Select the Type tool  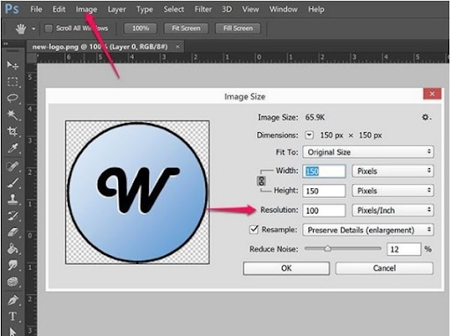pyautogui.click(x=12, y=317)
